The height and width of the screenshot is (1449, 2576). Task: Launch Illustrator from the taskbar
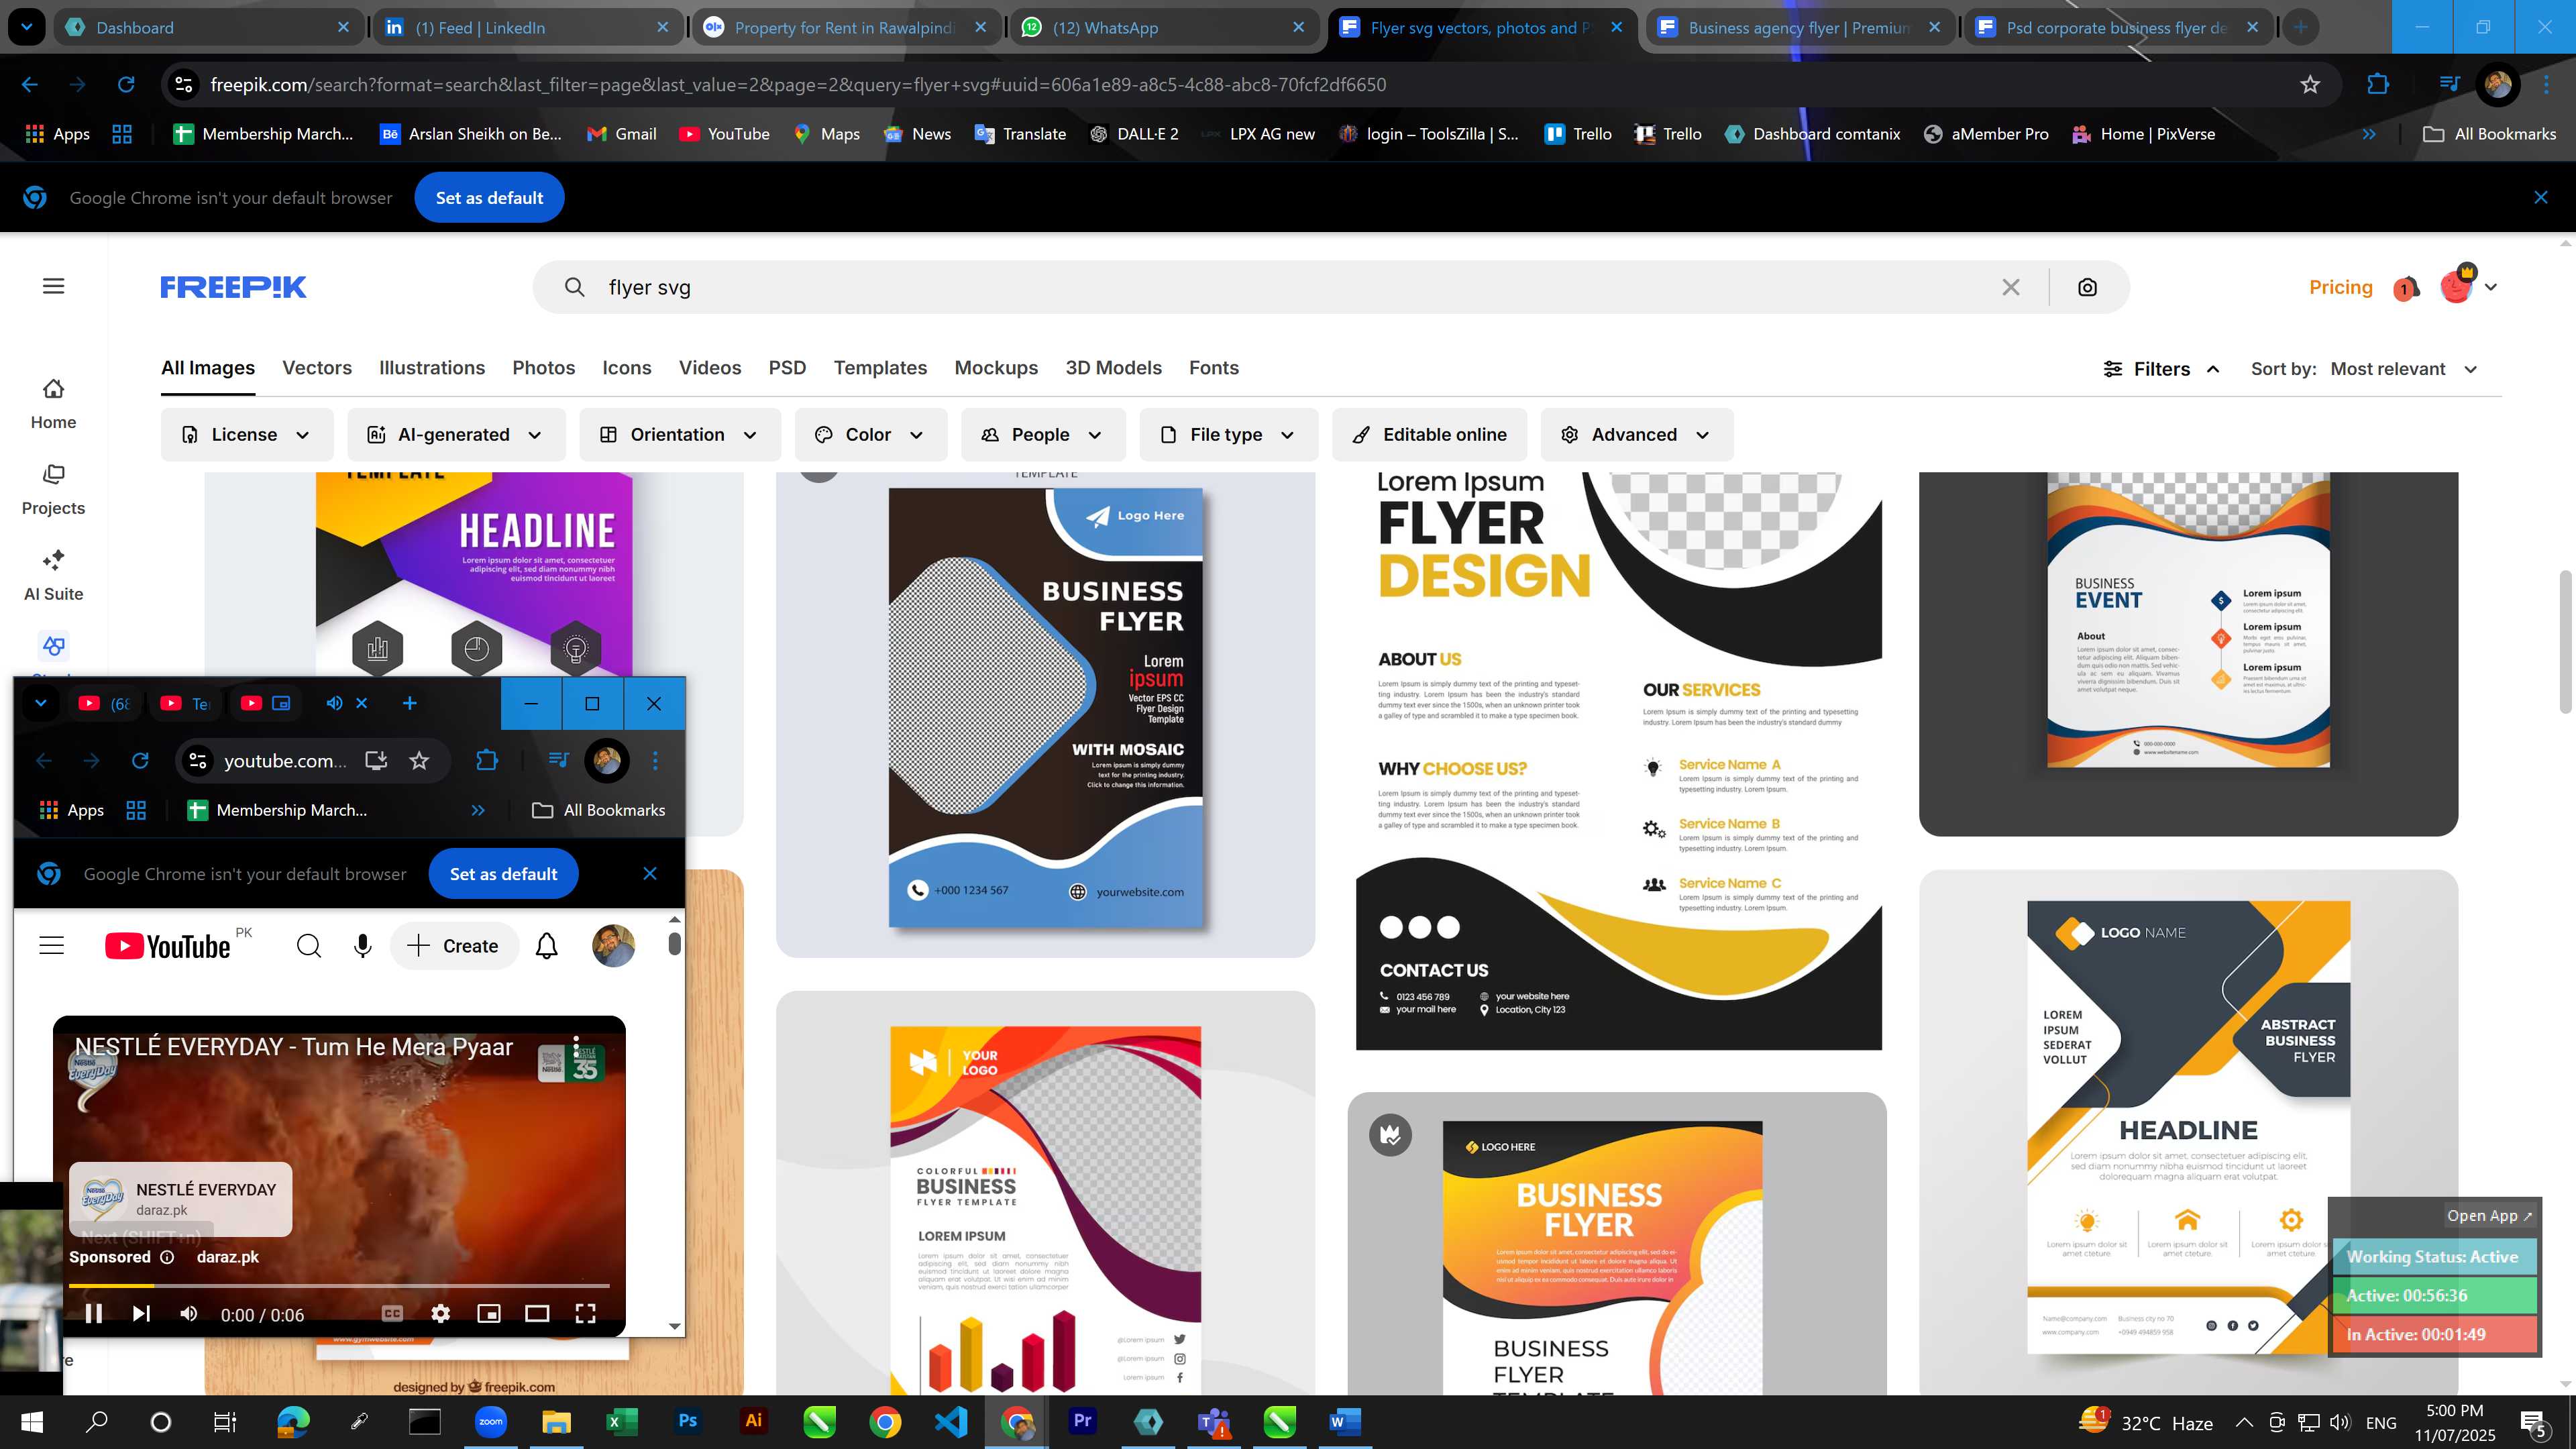pyautogui.click(x=753, y=1421)
